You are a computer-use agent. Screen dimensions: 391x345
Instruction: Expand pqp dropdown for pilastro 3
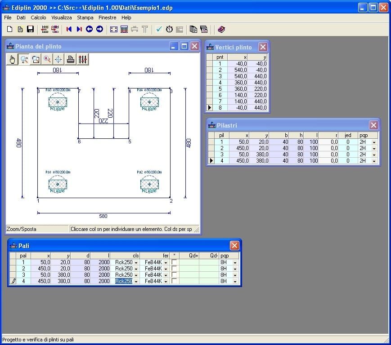[x=373, y=155]
